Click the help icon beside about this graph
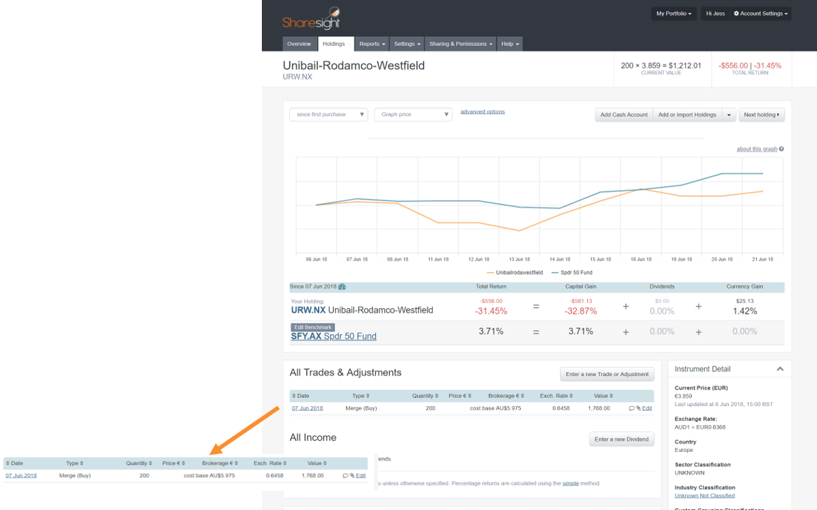The width and height of the screenshot is (817, 510). [781, 149]
